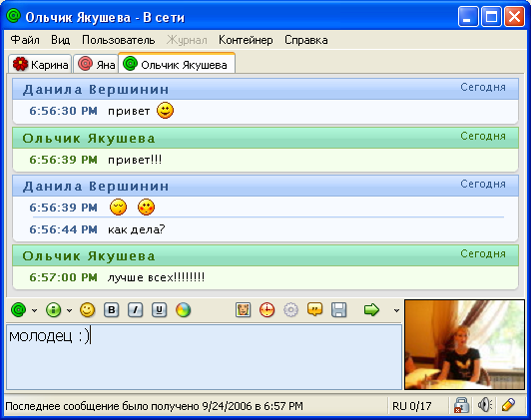
Task: Open the Контейнер menu
Action: click(x=246, y=40)
